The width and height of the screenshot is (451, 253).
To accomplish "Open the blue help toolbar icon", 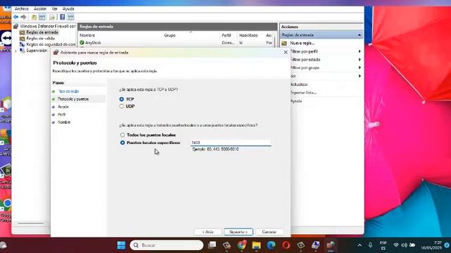I will pyautogui.click(x=63, y=17).
